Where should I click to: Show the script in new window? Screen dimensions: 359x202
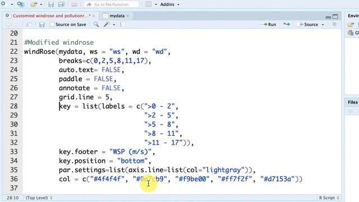(x=29, y=25)
